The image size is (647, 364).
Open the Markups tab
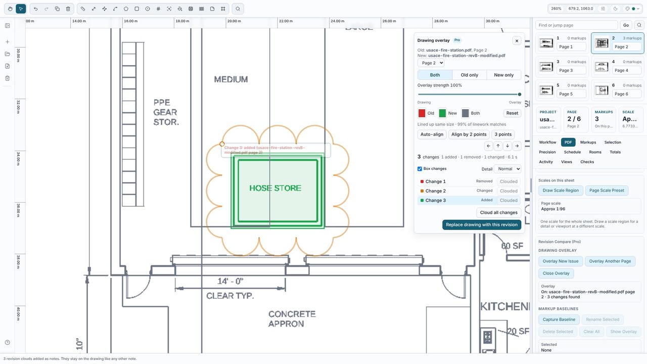[588, 142]
